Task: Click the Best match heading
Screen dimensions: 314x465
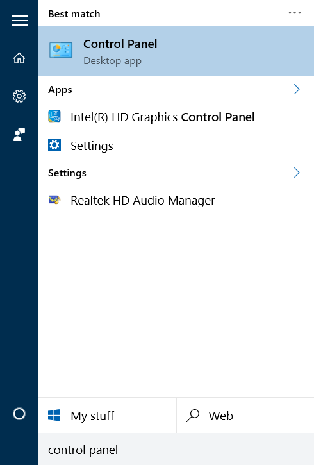Action: pyautogui.click(x=74, y=14)
